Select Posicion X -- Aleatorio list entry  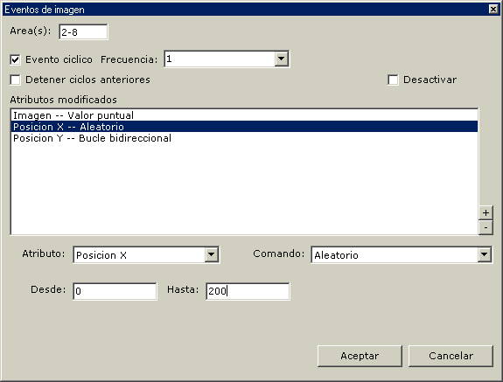(244, 127)
